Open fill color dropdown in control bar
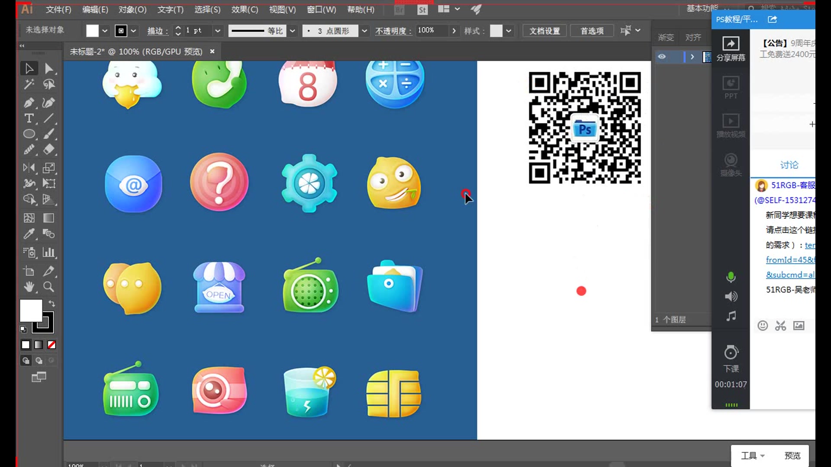 point(105,31)
